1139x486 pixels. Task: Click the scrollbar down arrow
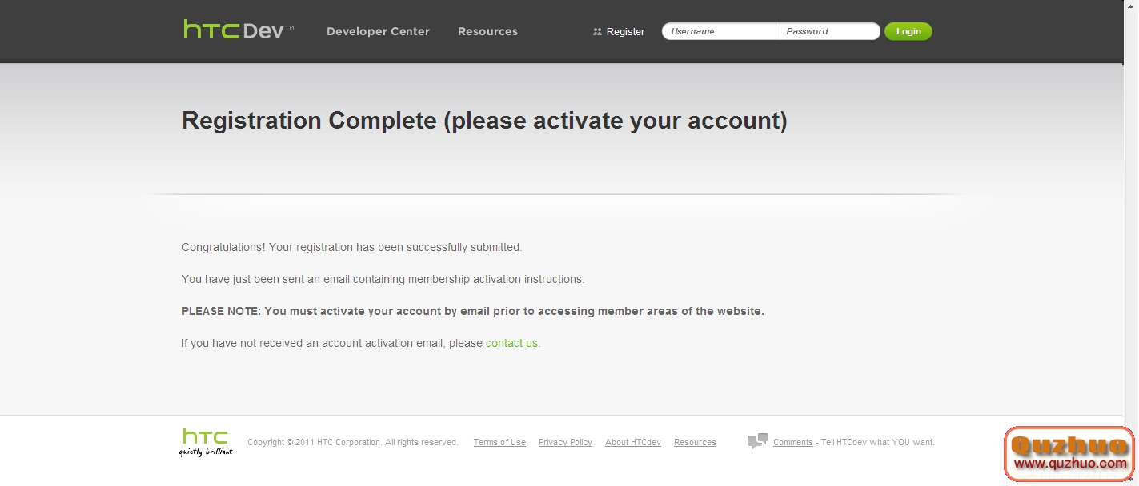[1133, 480]
